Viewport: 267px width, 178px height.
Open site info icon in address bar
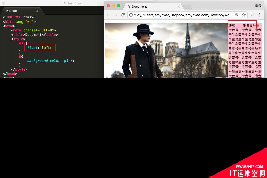[131, 15]
